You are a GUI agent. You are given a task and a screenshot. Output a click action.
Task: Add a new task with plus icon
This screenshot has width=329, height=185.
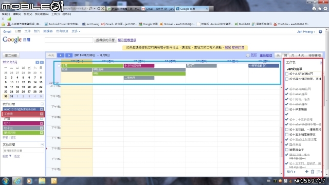[x=306, y=172]
